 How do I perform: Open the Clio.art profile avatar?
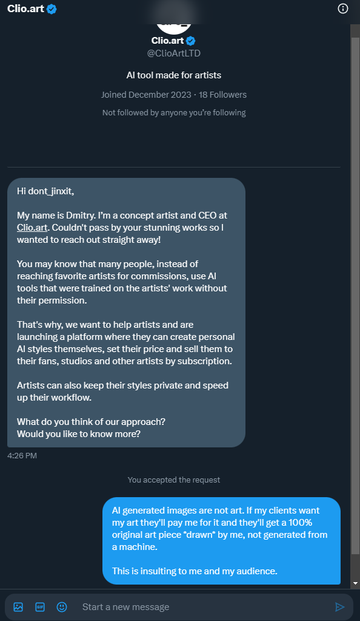click(174, 28)
